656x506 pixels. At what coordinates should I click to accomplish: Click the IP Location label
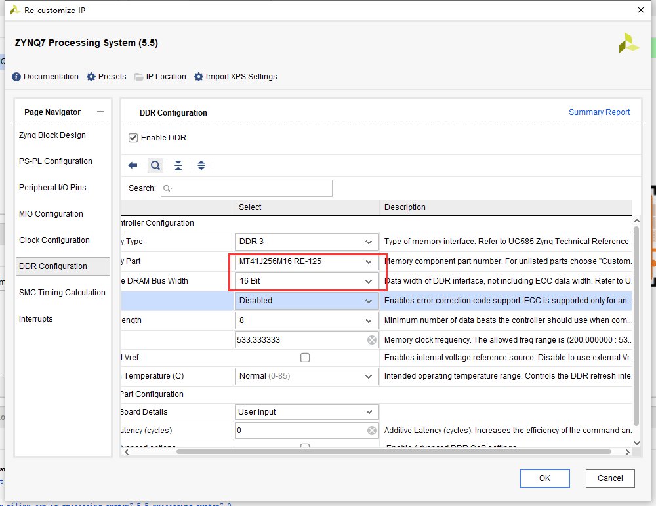tap(166, 77)
